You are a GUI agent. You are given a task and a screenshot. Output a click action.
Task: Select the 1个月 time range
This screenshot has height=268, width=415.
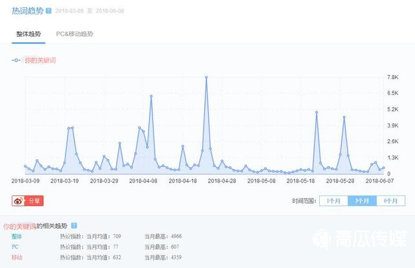(333, 201)
